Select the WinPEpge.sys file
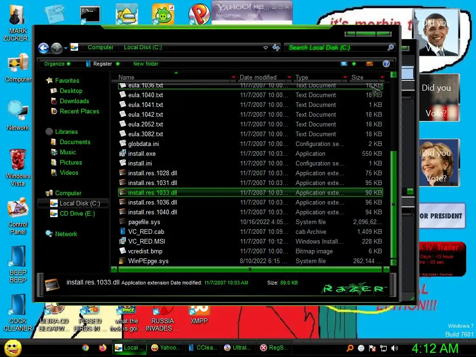This screenshot has height=357, width=476. tap(251, 261)
